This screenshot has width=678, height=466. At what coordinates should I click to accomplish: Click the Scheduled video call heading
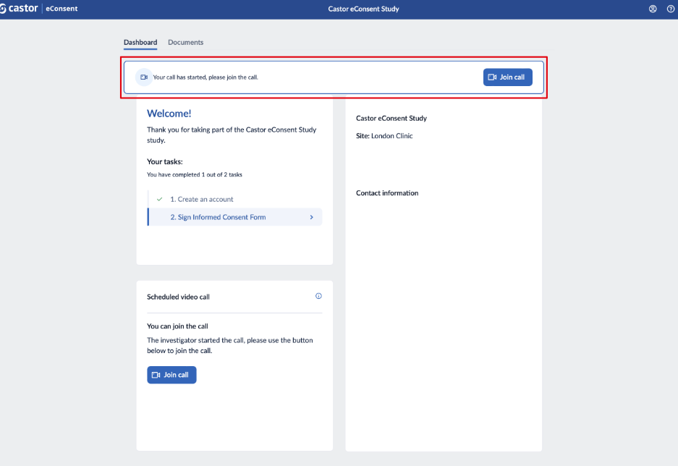pyautogui.click(x=178, y=297)
